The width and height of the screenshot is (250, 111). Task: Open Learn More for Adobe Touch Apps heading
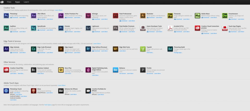pyautogui.click(x=62, y=85)
